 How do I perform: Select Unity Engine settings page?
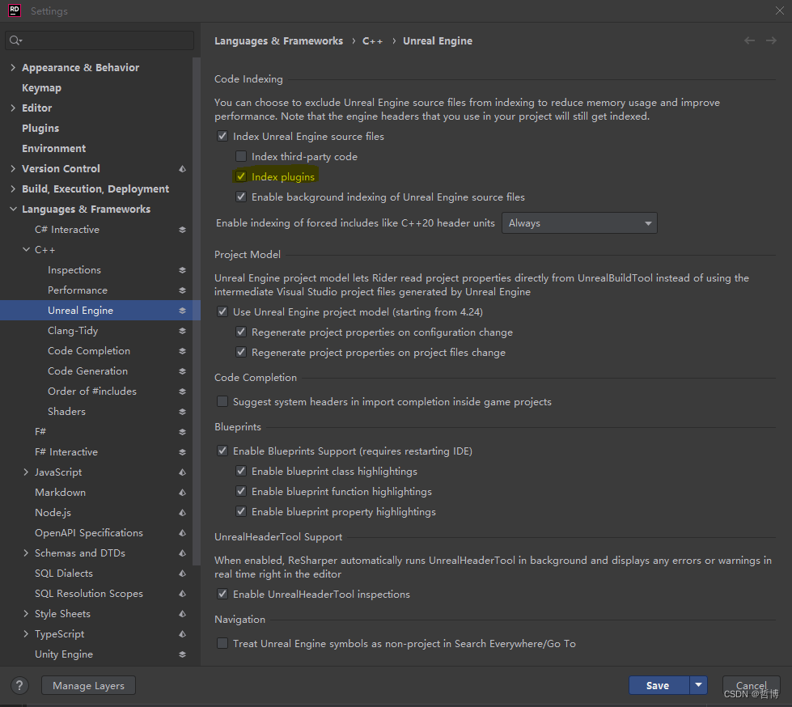click(64, 654)
